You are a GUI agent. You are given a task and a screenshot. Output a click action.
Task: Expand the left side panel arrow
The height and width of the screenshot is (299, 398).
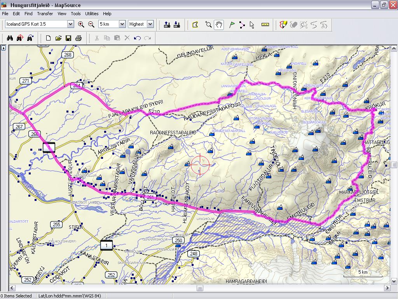pos(3,48)
